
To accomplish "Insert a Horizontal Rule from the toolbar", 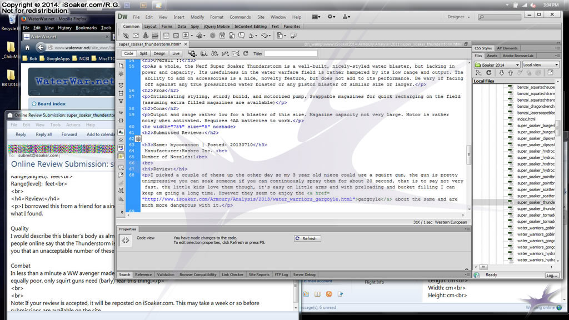I will click(155, 36).
